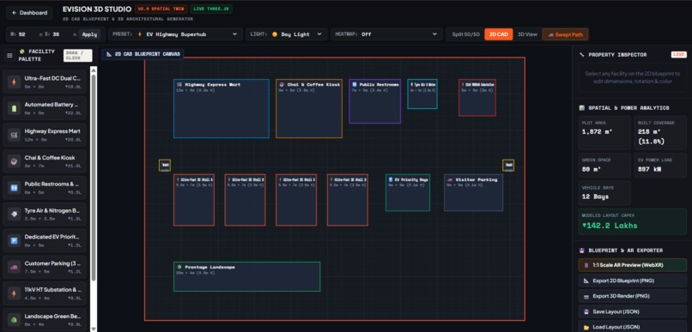This screenshot has width=692, height=332.
Task: Click the Tyre Air & Nitrogen palette icon
Action: 14,214
